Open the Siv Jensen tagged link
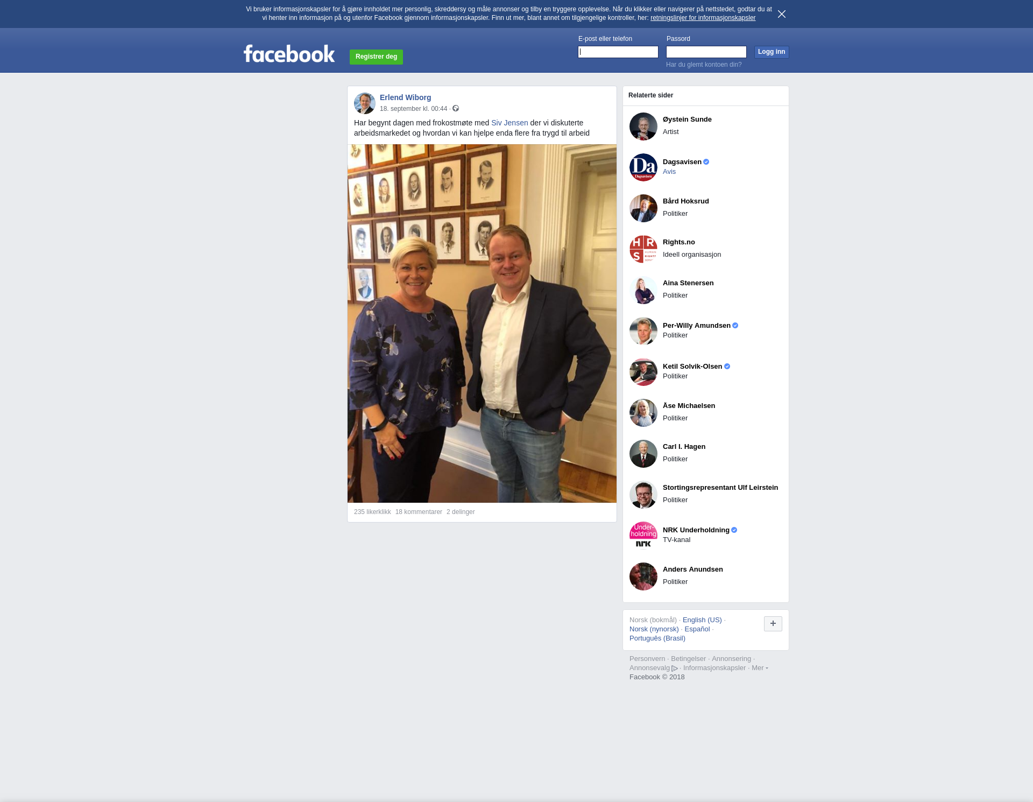The height and width of the screenshot is (802, 1033). (510, 123)
